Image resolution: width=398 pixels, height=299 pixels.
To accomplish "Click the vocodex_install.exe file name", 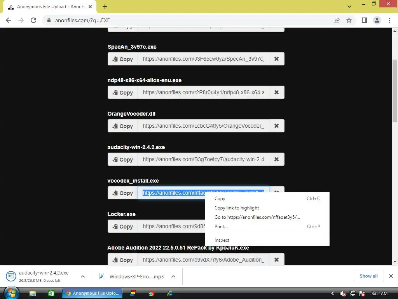I will point(133,181).
